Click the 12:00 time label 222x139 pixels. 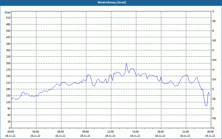(111, 132)
